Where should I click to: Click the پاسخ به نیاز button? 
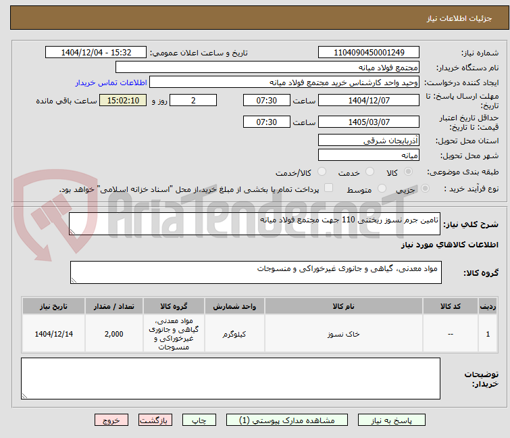[x=391, y=420]
